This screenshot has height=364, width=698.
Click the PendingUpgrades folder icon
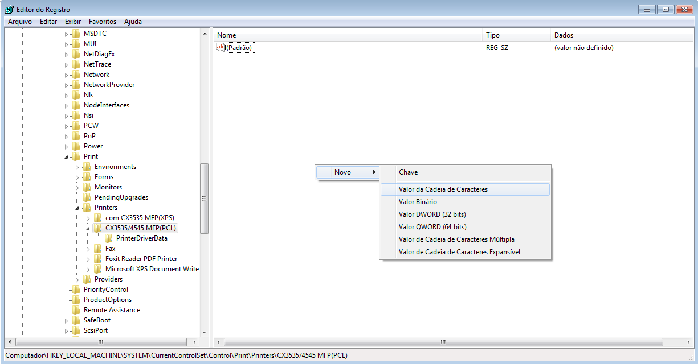87,197
